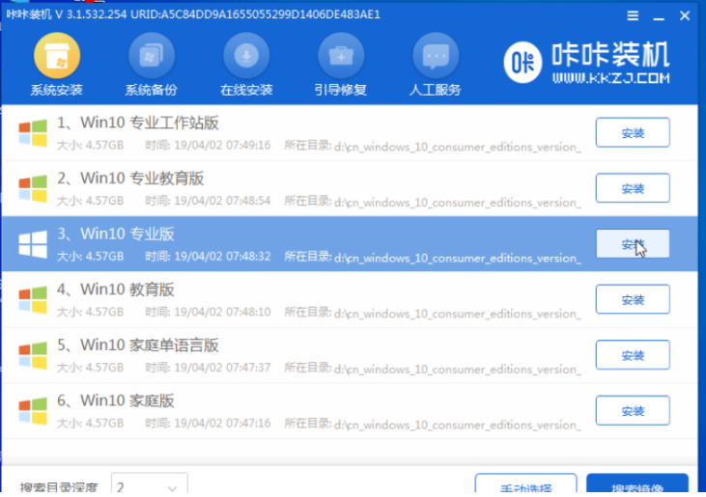
Task: Click Windows logo next to Win10 家庭版
Action: click(x=33, y=410)
